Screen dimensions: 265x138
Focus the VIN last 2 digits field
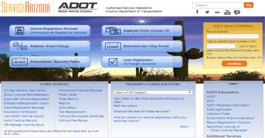click(221, 46)
